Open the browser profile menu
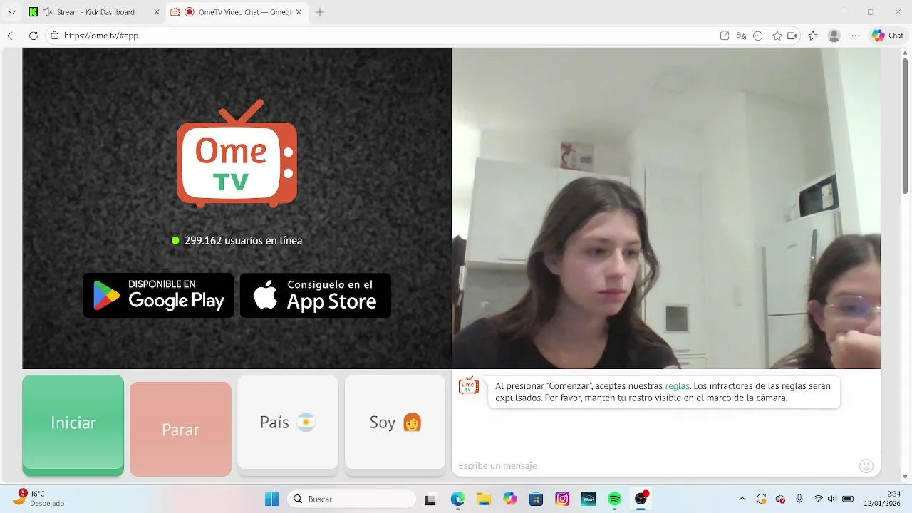912x513 pixels. click(x=834, y=36)
